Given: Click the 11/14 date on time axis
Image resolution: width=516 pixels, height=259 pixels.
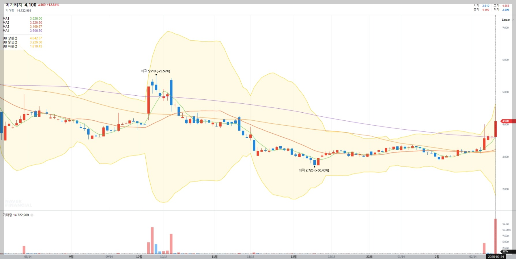Looking at the screenshot, I should click(250, 257).
